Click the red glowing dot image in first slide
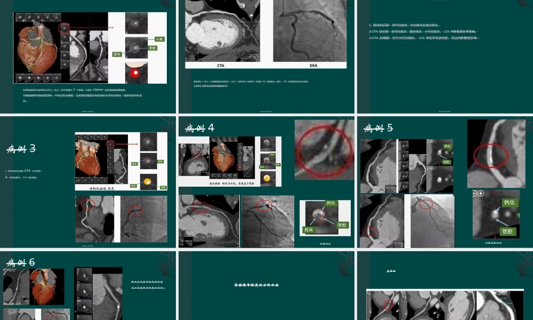The height and width of the screenshot is (320, 533). coord(136,72)
